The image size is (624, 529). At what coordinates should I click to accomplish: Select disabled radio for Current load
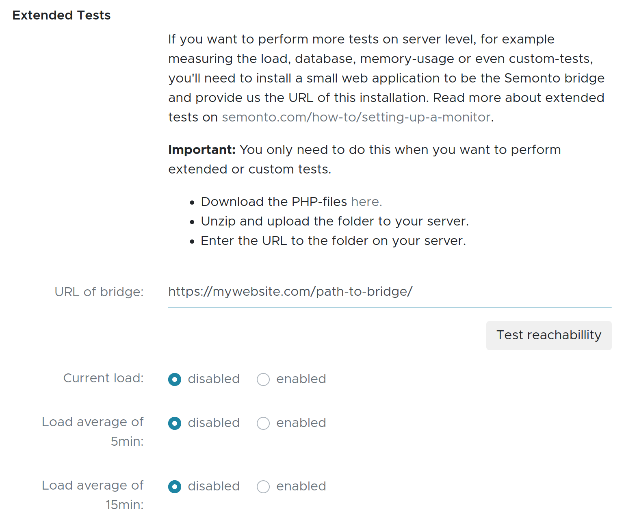175,379
